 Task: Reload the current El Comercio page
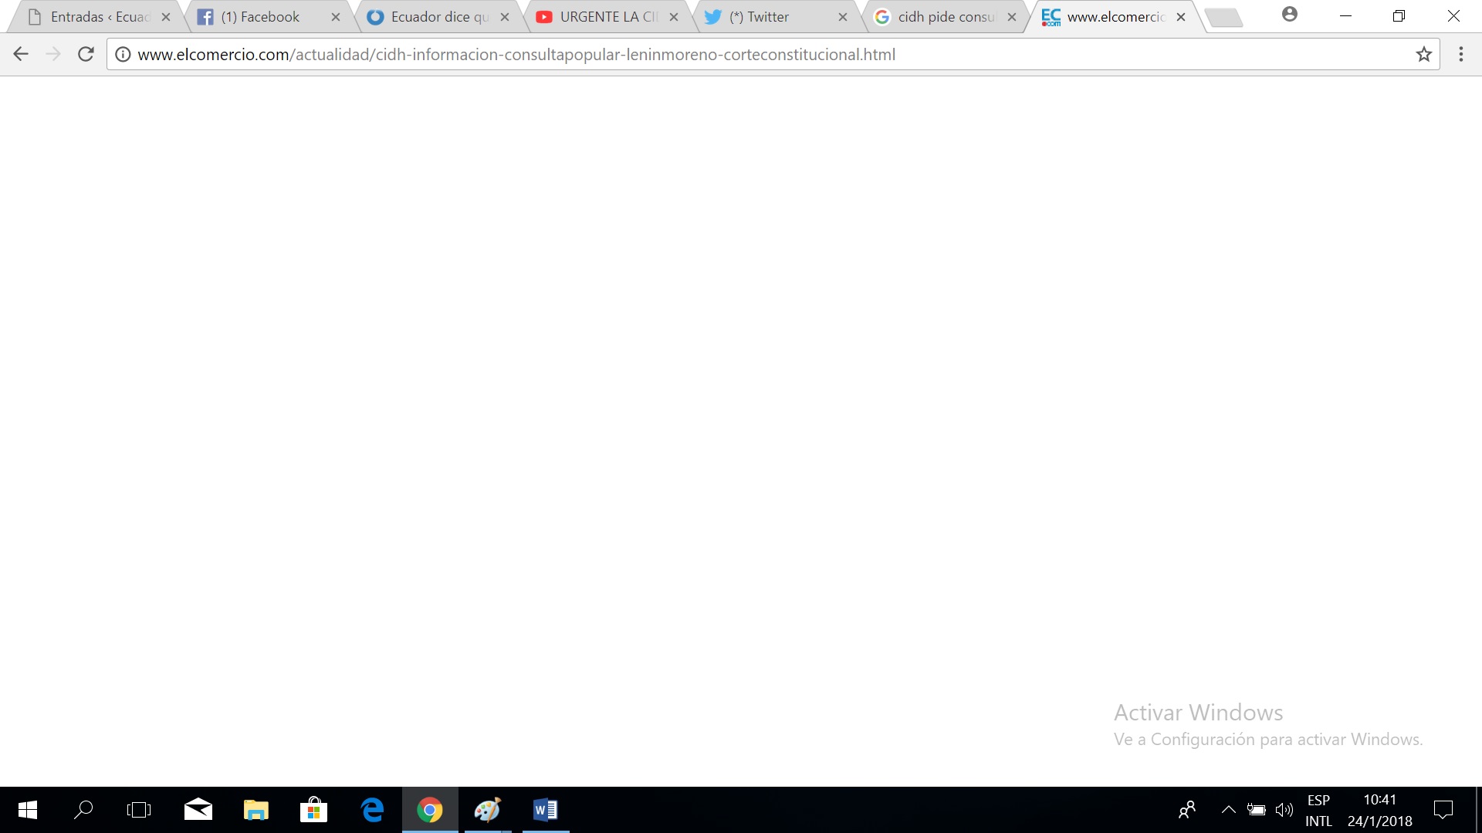tap(86, 54)
